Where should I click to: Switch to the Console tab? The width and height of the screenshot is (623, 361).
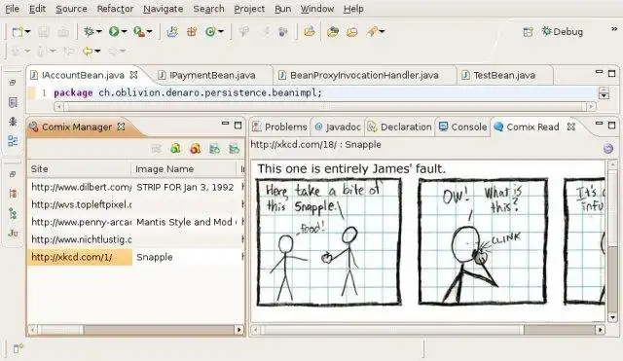coord(463,127)
